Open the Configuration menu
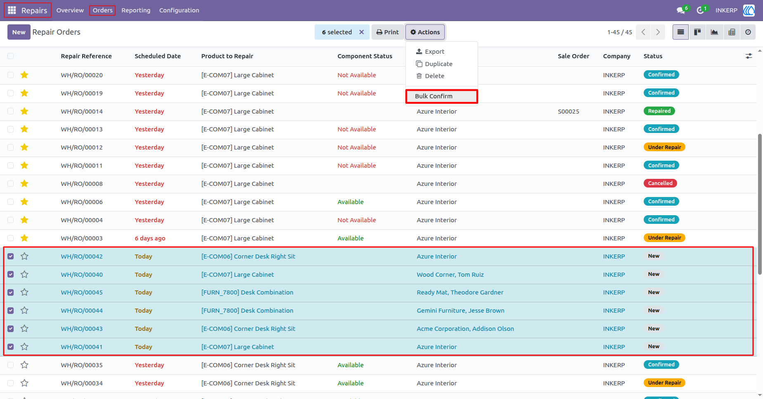This screenshot has height=399, width=763. (x=179, y=10)
